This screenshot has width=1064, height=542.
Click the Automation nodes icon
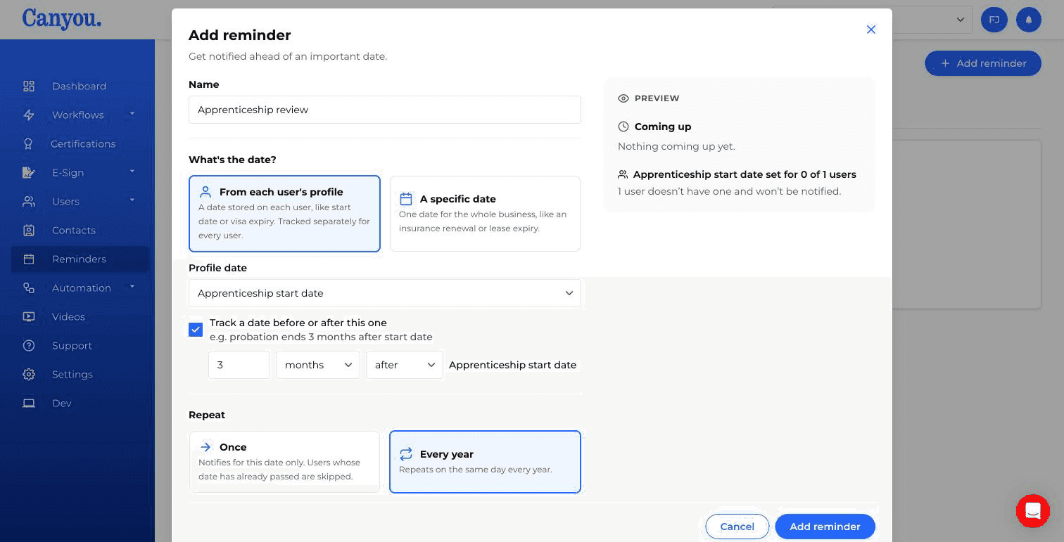[x=29, y=288]
